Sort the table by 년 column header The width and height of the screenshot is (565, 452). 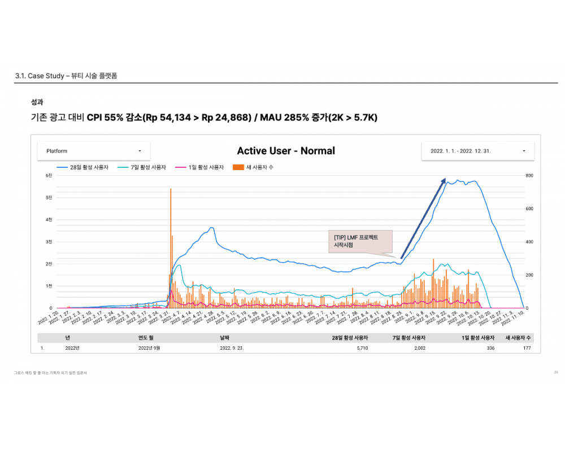[68, 338]
